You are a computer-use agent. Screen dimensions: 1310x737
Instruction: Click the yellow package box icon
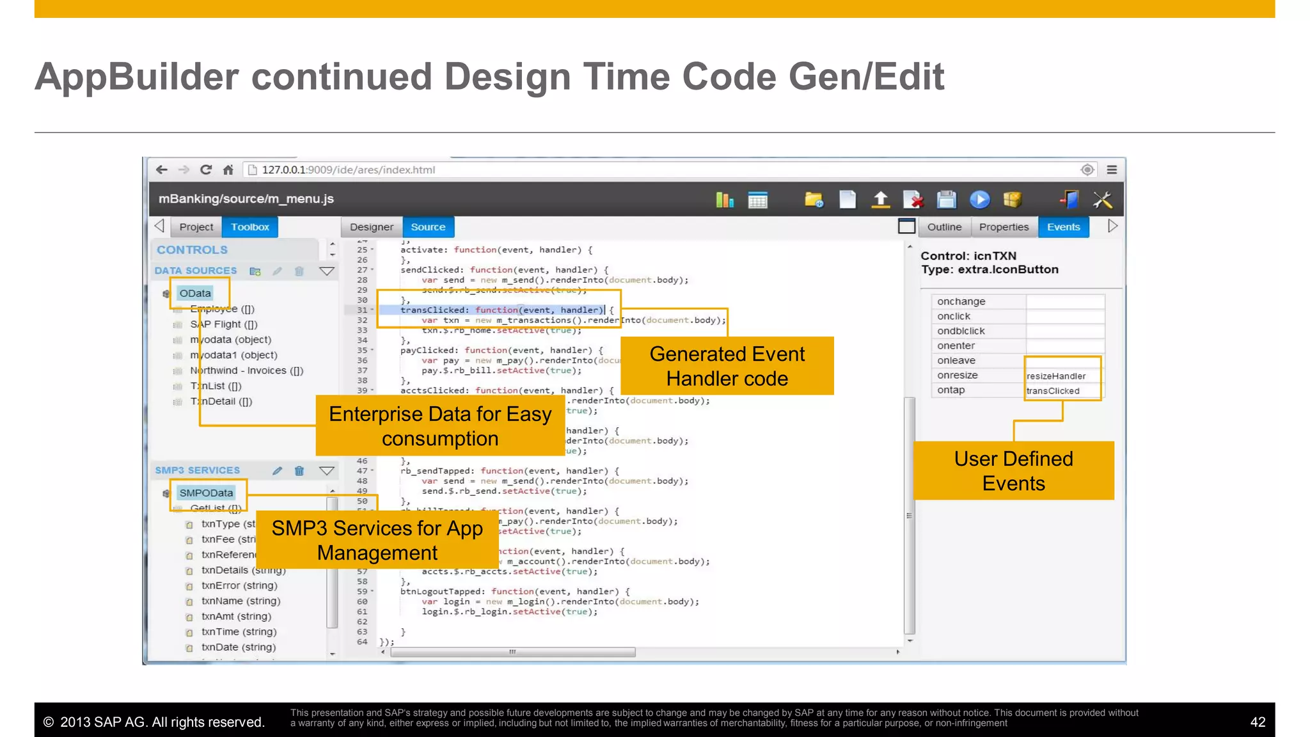[1013, 200]
